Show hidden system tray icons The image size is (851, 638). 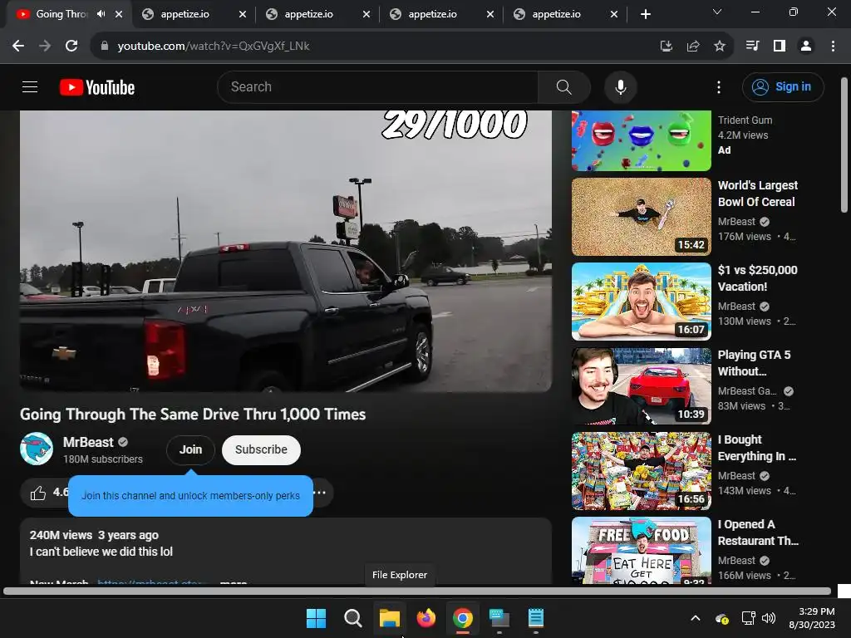pyautogui.click(x=696, y=618)
